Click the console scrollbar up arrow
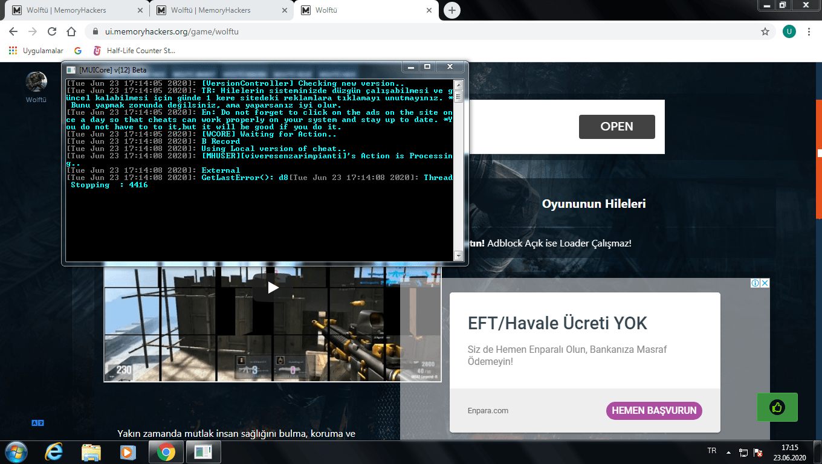Screen dimensions: 822x464 (x=459, y=85)
